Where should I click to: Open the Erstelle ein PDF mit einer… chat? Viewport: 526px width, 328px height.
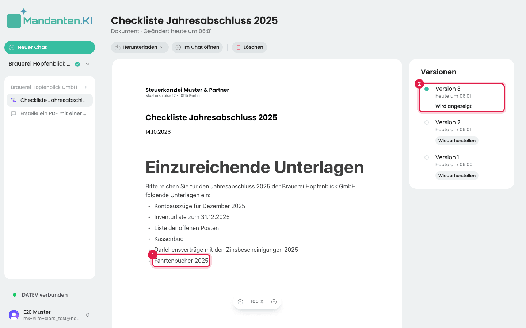coord(50,113)
